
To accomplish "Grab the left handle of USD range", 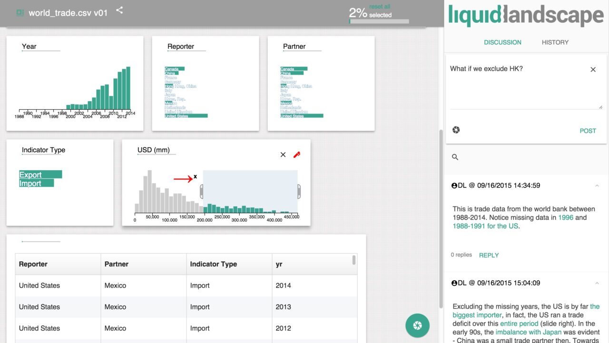I will pyautogui.click(x=201, y=191).
